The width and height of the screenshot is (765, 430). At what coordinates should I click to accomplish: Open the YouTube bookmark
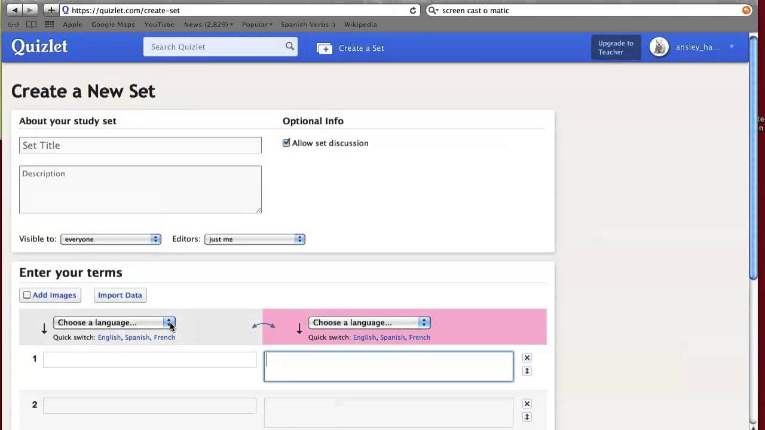[159, 24]
